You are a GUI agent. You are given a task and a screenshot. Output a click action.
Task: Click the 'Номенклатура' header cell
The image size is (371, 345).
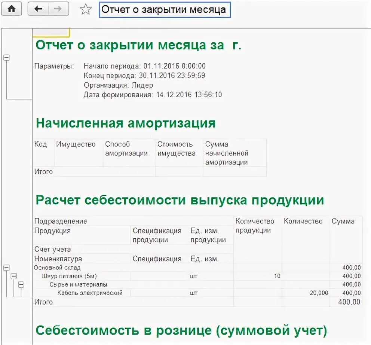pos(82,259)
